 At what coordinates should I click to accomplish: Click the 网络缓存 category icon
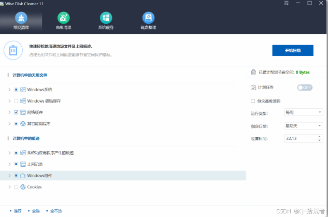tap(23, 112)
